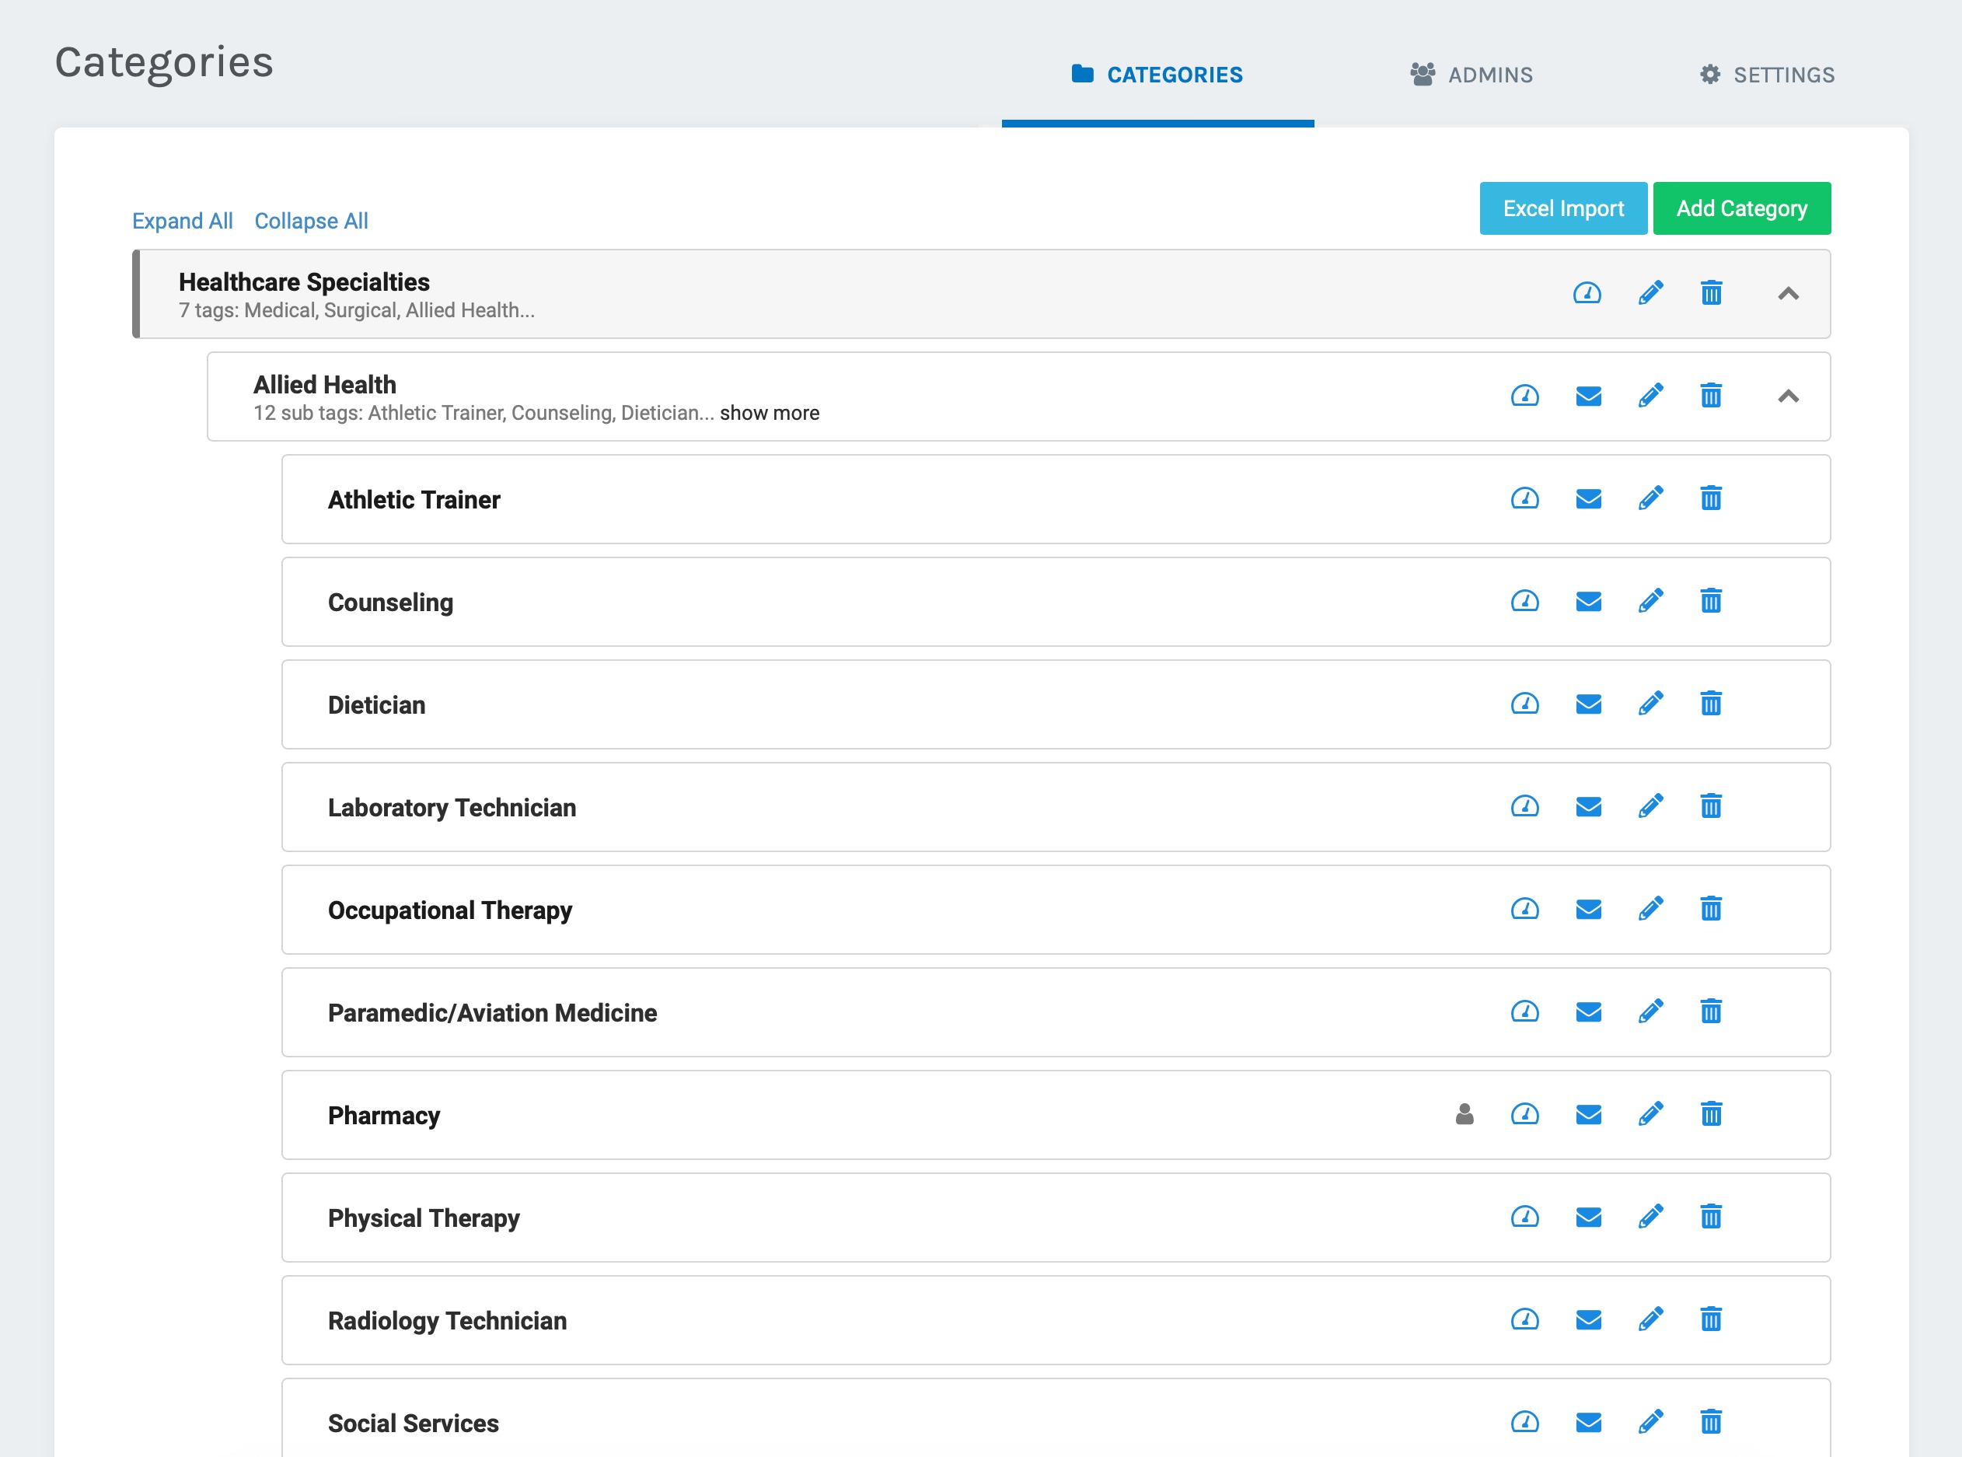The width and height of the screenshot is (1962, 1457).
Task: Click the Expand All link
Action: pyautogui.click(x=183, y=221)
